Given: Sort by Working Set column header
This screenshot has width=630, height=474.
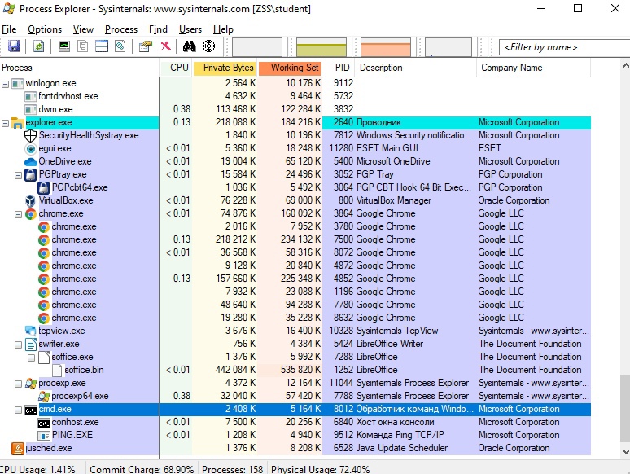Looking at the screenshot, I should 290,68.
